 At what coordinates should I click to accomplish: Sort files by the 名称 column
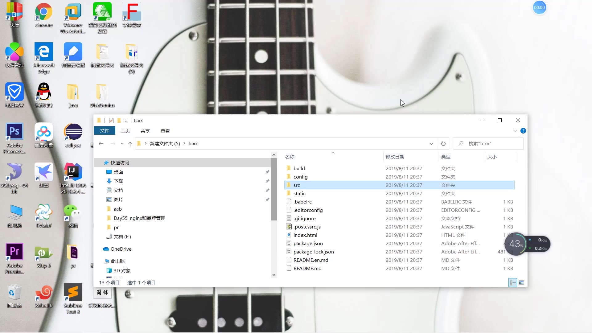point(333,157)
